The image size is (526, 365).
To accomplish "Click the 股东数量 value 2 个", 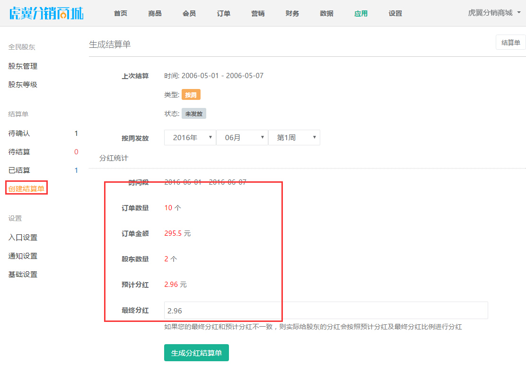I will pyautogui.click(x=171, y=259).
